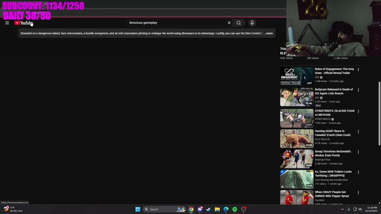Screen dimensions: 381x214
Task: Switch to Google Chrome in the taskbar
Action: (191, 209)
